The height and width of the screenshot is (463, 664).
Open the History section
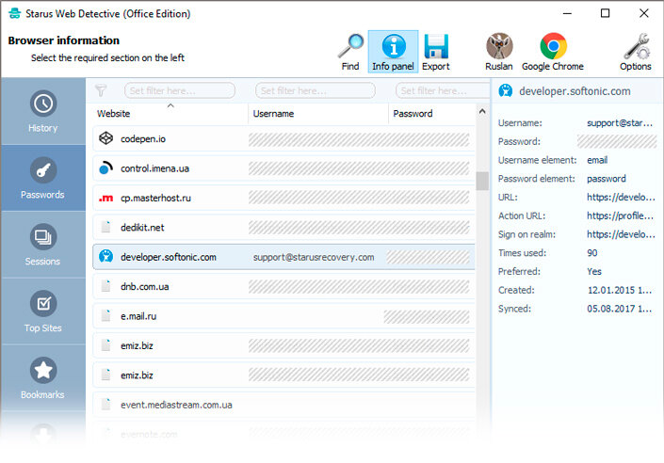(x=42, y=111)
